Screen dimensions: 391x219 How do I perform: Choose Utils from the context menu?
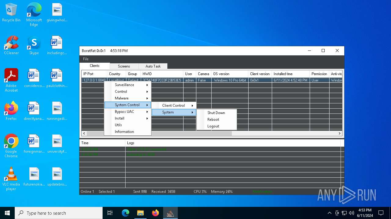pos(127,125)
